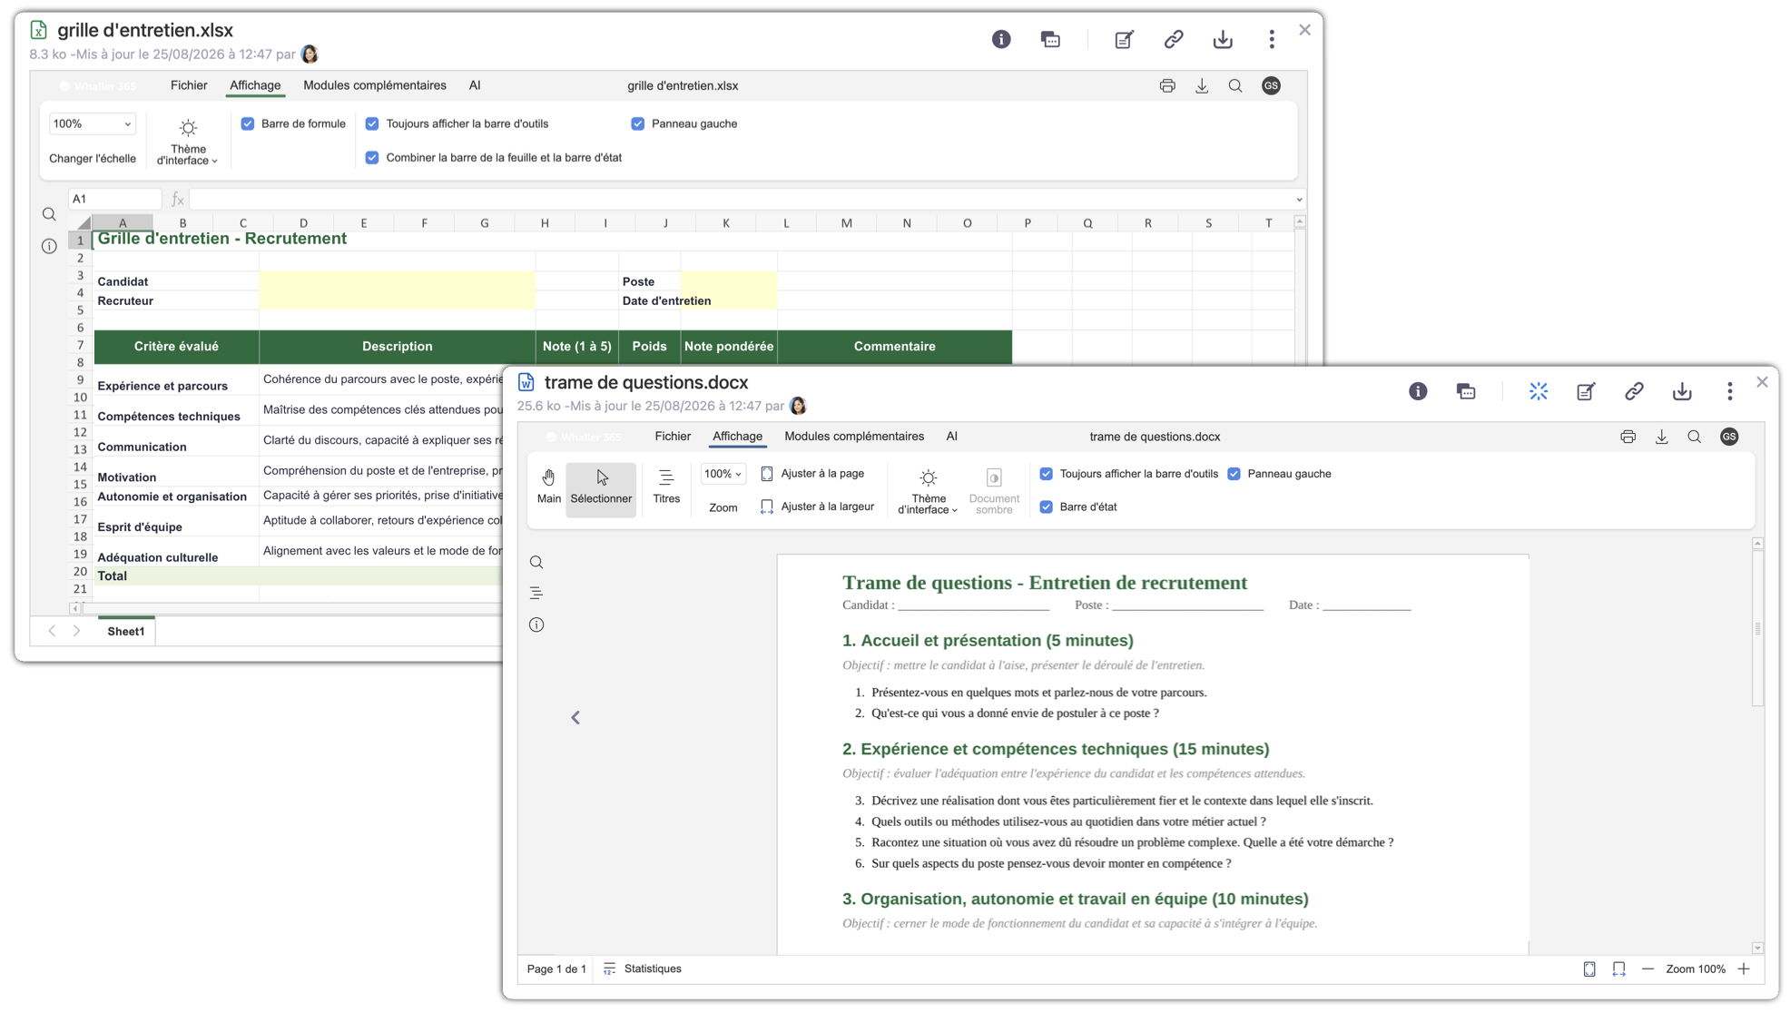Open Statistiques in docx status bar

point(643,969)
